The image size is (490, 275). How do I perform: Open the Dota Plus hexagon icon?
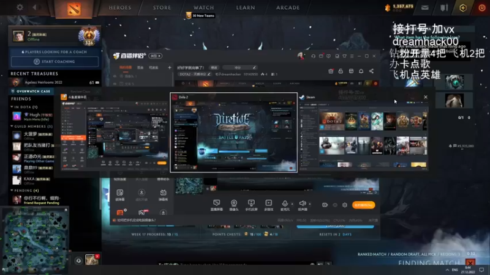pyautogui.click(x=463, y=8)
